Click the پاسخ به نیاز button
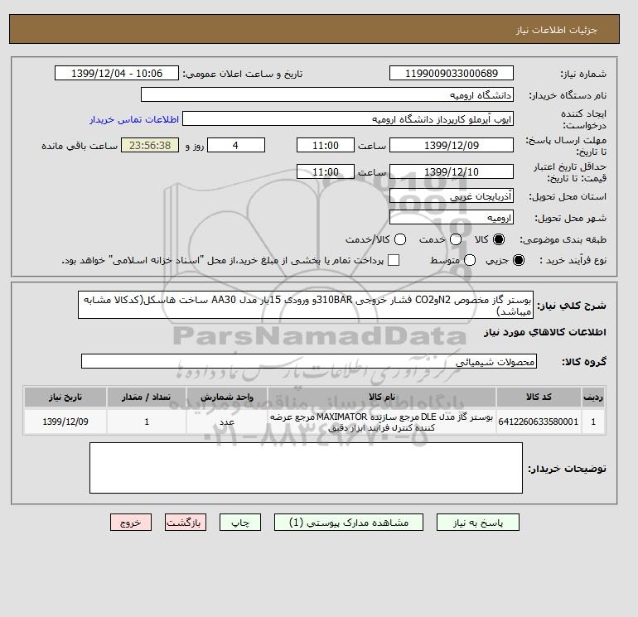Screen dimensions: 638x617 [x=478, y=523]
